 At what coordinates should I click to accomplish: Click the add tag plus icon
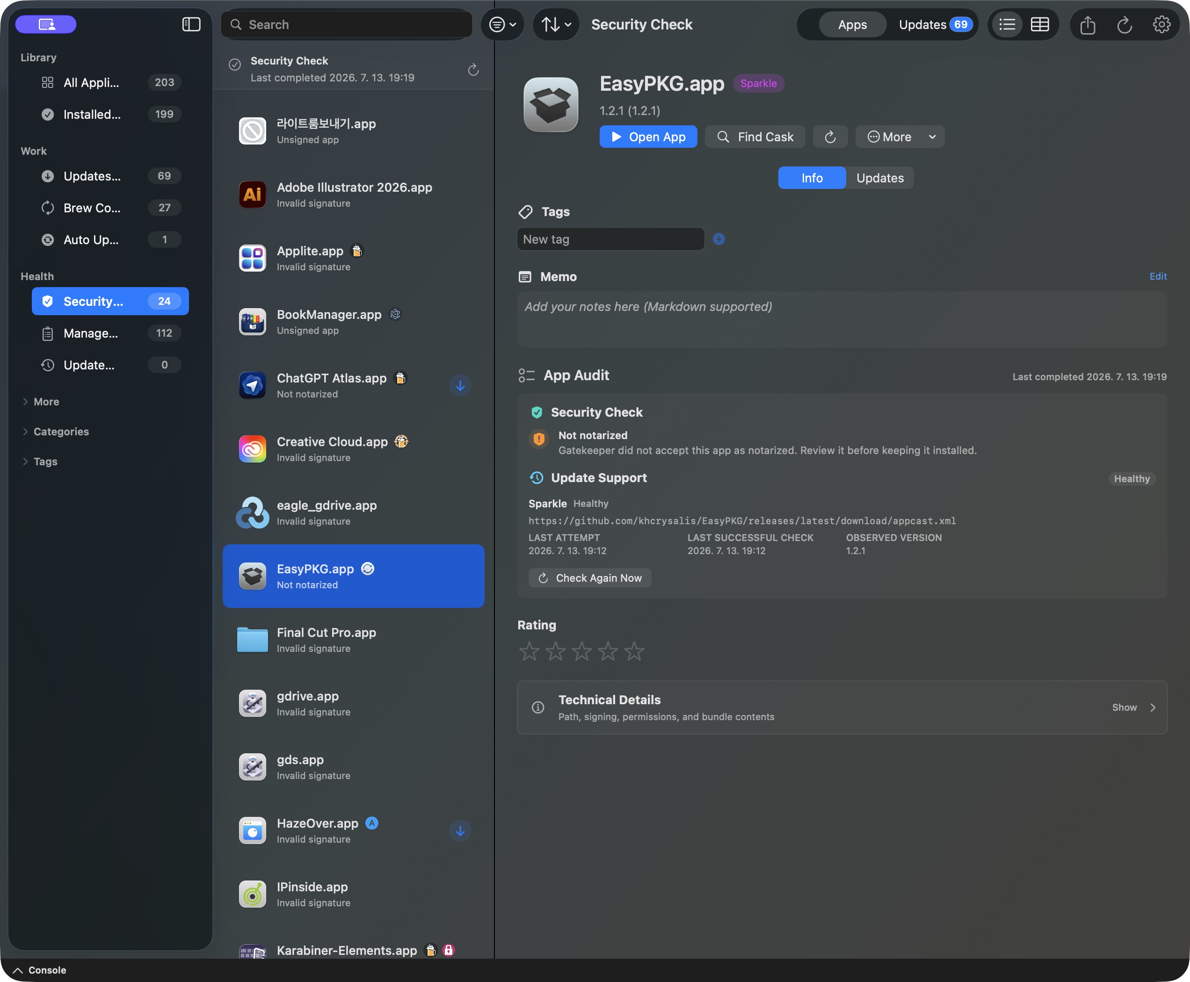[x=718, y=239]
